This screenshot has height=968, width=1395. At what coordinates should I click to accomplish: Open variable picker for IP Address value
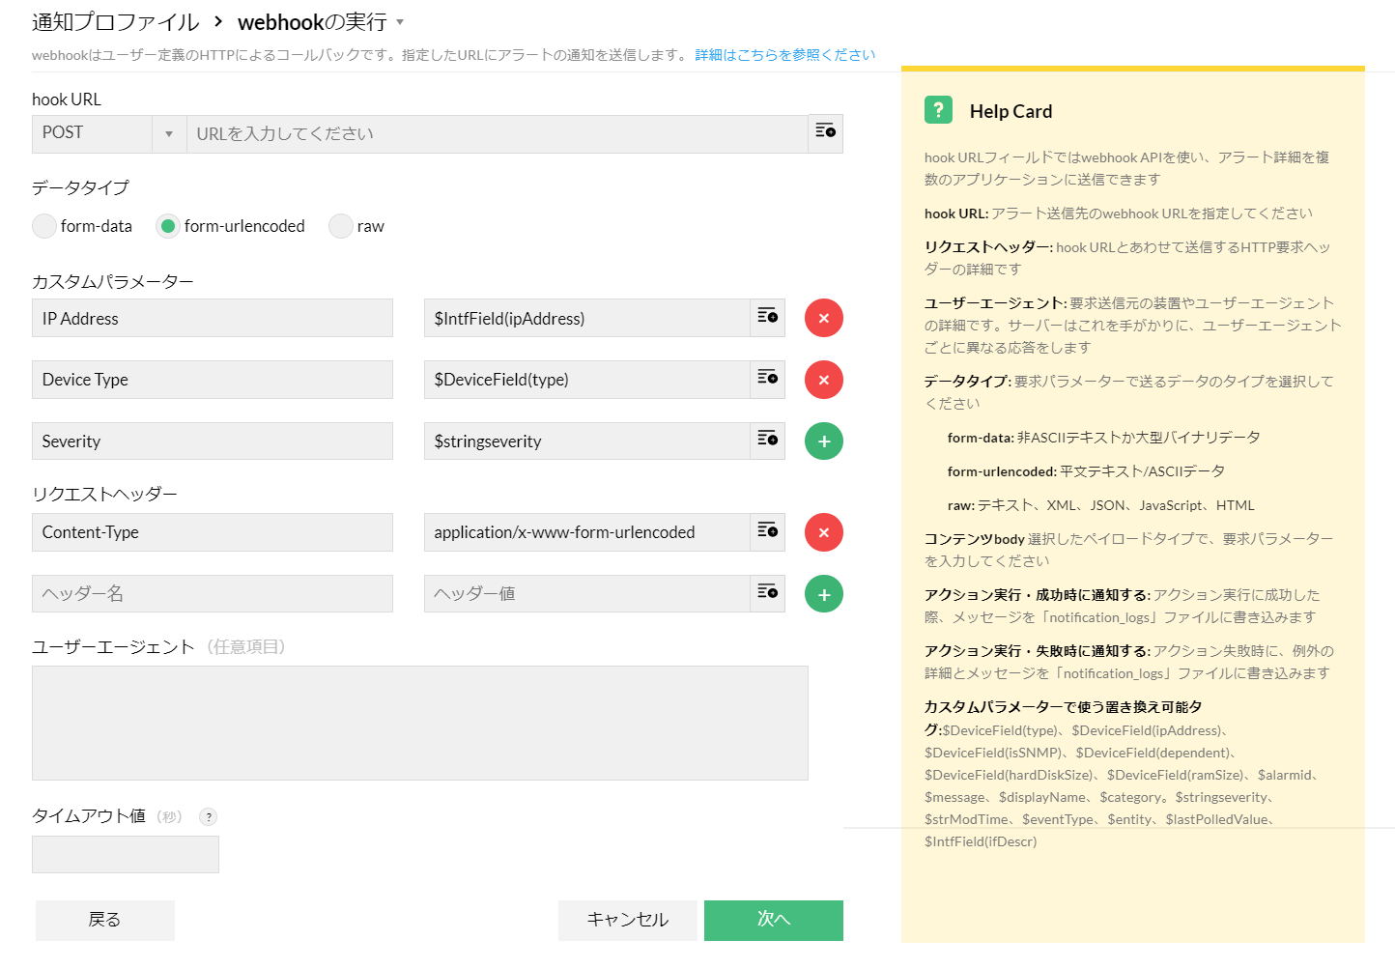coord(768,317)
